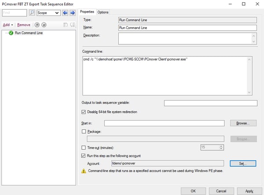Click the Set account button
This screenshot has width=264, height=195.
point(243,163)
